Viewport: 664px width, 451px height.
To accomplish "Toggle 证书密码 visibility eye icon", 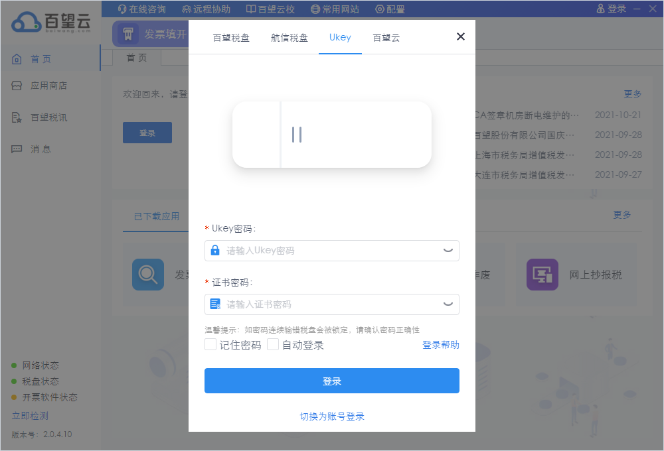I will [x=448, y=304].
